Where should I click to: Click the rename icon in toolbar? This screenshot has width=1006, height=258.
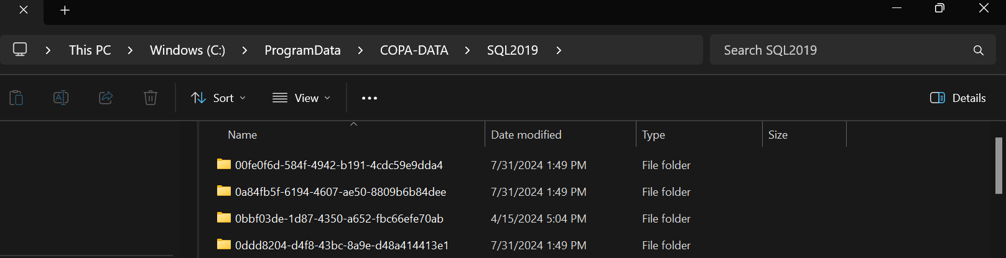61,98
